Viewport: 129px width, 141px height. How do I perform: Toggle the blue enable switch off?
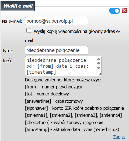(x=114, y=11)
